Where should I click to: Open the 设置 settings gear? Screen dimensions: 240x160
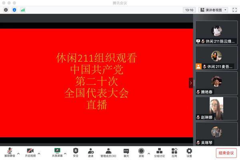189,152
